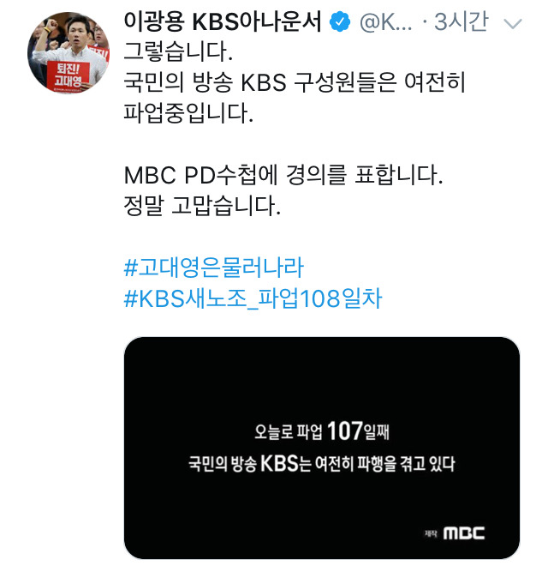Screen dimensions: 548x572
Task: Click the red 퇴진! 고대영 sign in avatar
Action: [x=68, y=75]
